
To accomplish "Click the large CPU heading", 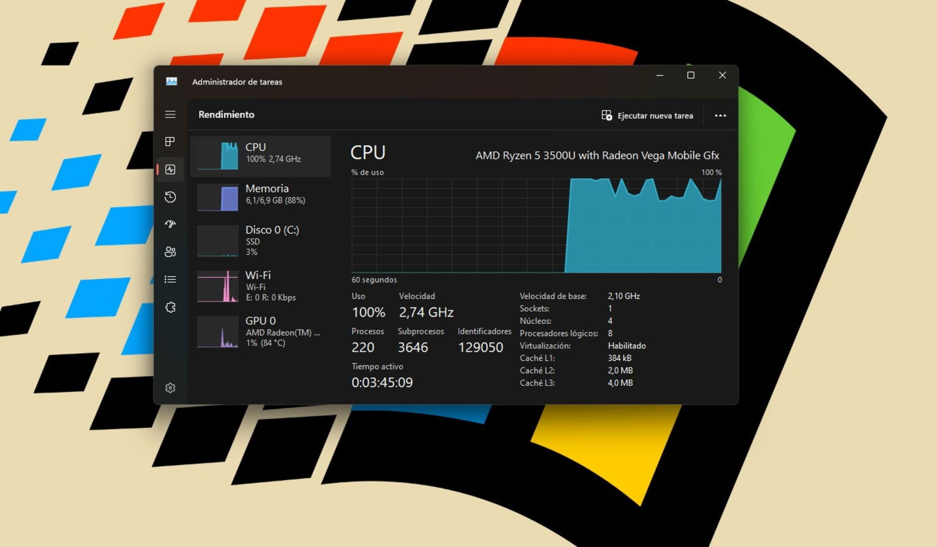I will (x=368, y=152).
